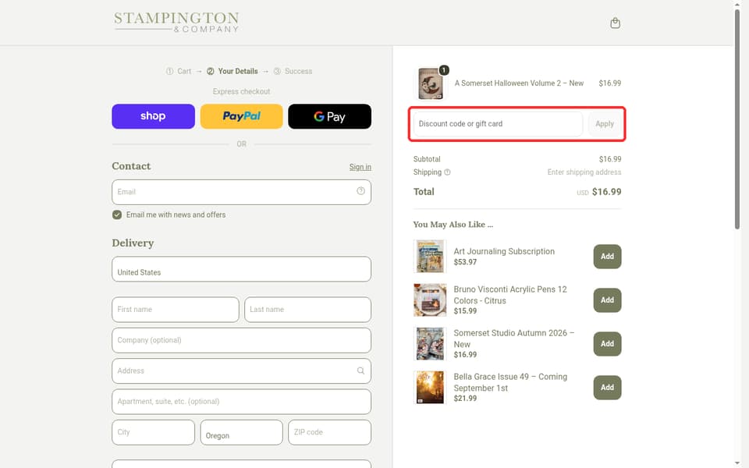
Task: Click the address search magnifier icon
Action: (x=360, y=370)
